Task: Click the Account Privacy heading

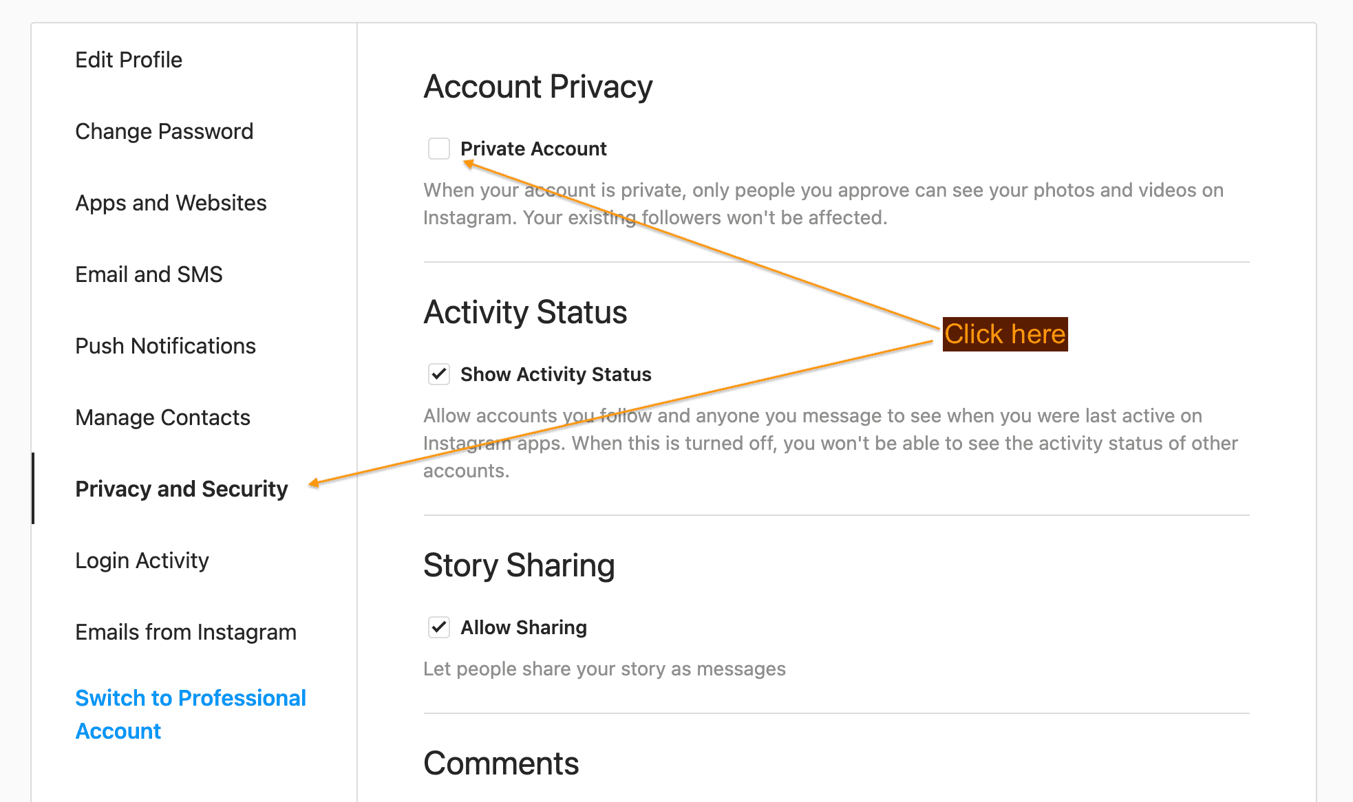Action: [x=538, y=87]
